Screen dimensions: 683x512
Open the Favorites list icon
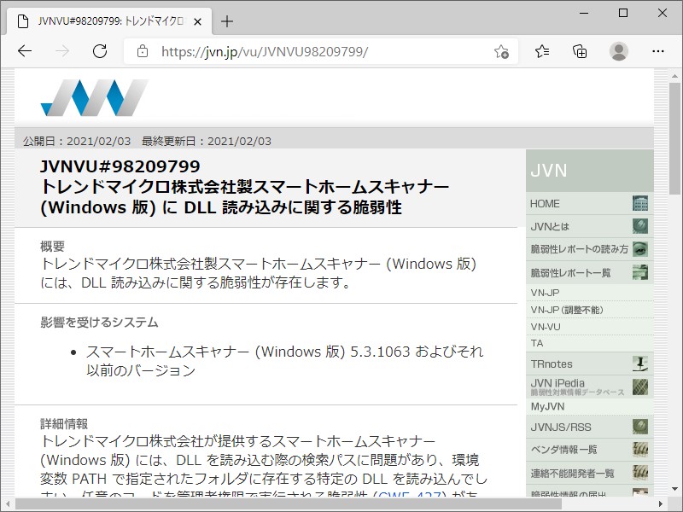tap(542, 51)
